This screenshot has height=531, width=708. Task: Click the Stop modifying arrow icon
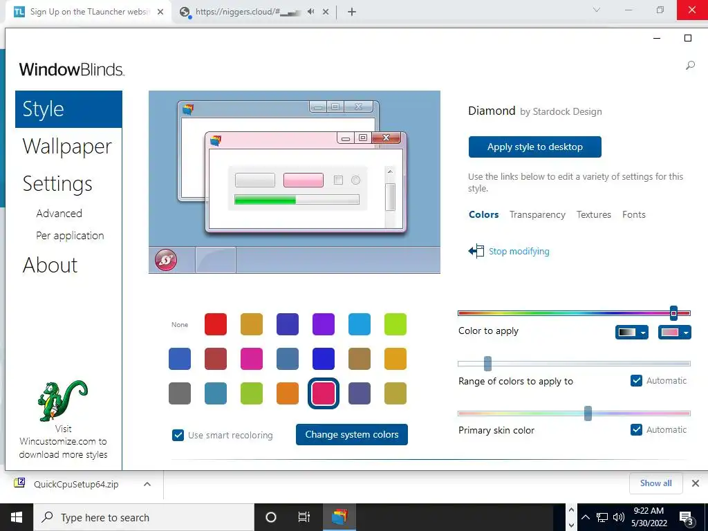click(476, 251)
